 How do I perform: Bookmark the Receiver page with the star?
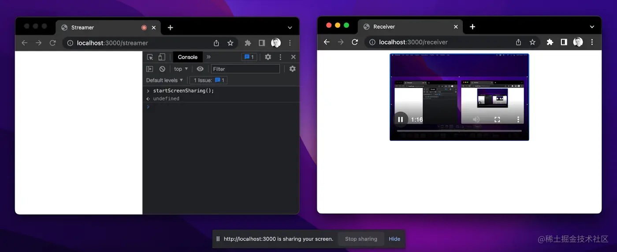(532, 42)
